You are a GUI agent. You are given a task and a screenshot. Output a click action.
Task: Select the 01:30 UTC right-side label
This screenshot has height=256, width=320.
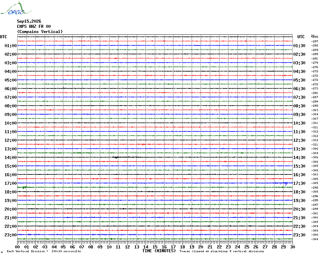[299, 46]
